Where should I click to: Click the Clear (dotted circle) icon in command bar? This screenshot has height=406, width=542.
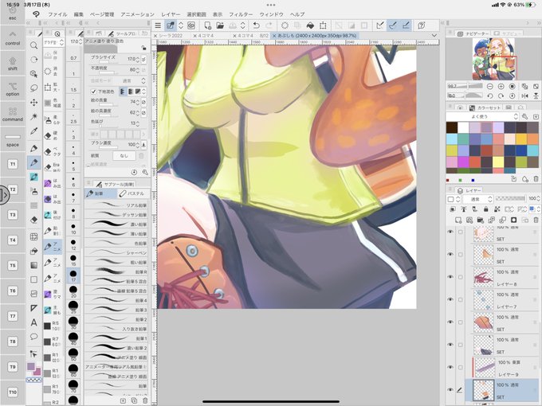tap(285, 25)
